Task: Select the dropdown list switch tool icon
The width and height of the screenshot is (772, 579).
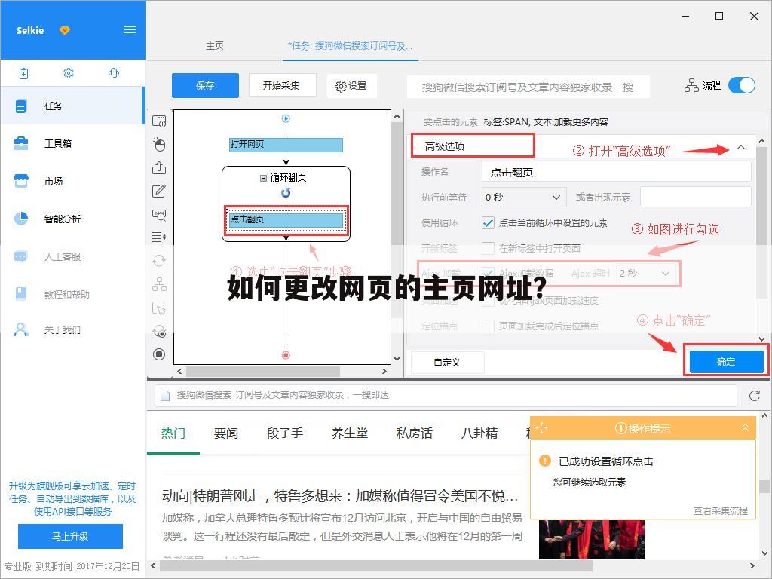Action: pyautogui.click(x=159, y=237)
